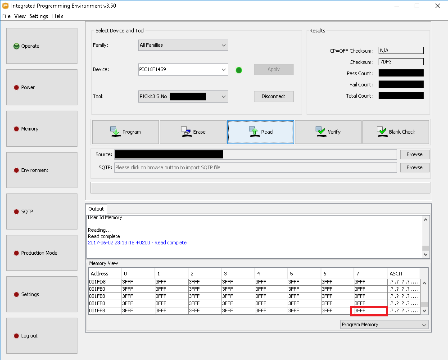Open the Settings menu in menu bar
The width and height of the screenshot is (448, 360).
pyautogui.click(x=39, y=16)
